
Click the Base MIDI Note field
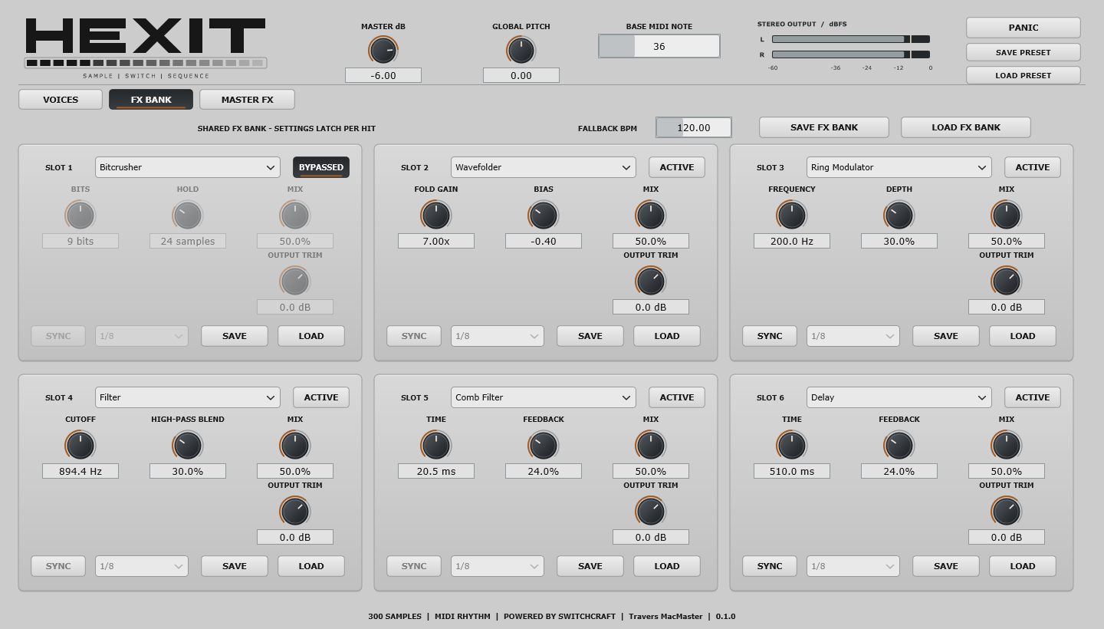(x=659, y=46)
